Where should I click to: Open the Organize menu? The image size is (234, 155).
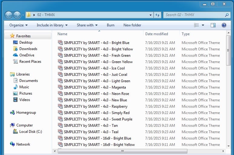tap(18, 25)
